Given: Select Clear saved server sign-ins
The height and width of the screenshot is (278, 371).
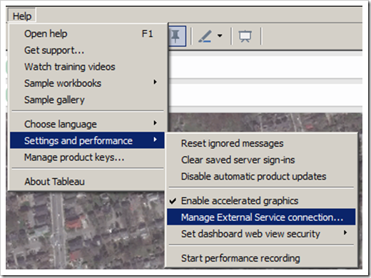Looking at the screenshot, I should tap(261, 160).
